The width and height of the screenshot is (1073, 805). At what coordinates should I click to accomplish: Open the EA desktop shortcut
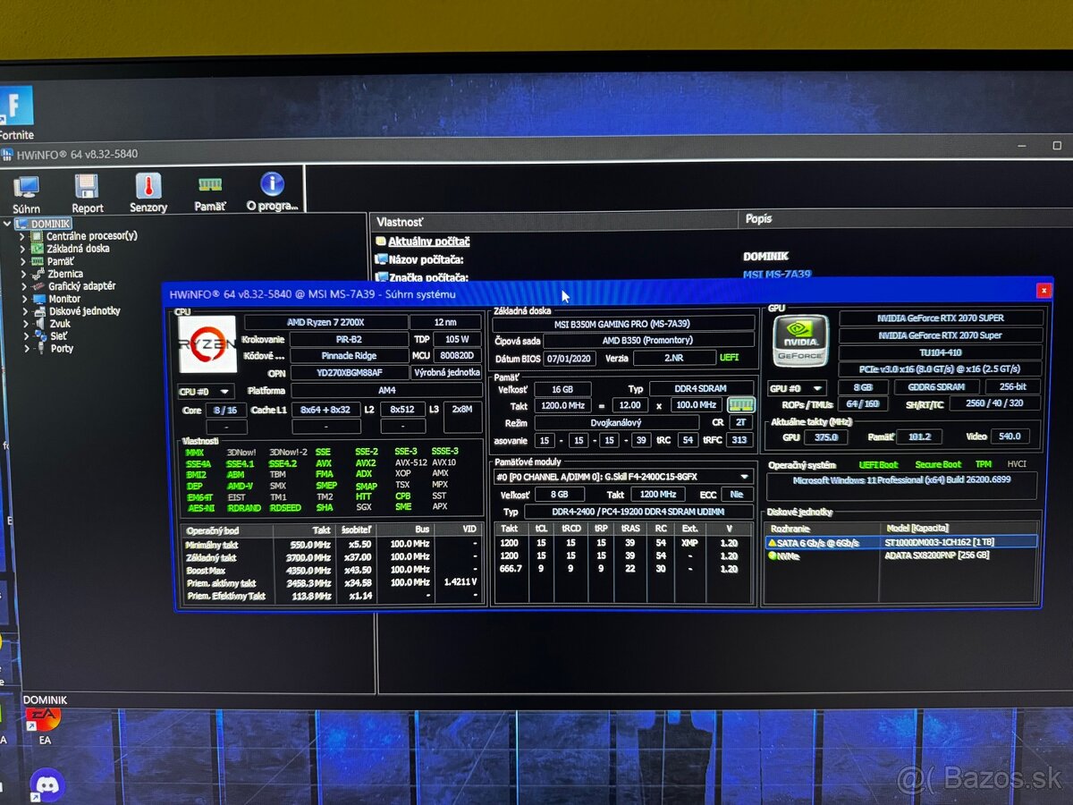[44, 724]
